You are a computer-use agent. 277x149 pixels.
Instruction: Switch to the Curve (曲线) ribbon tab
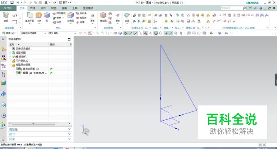[x=32, y=8]
